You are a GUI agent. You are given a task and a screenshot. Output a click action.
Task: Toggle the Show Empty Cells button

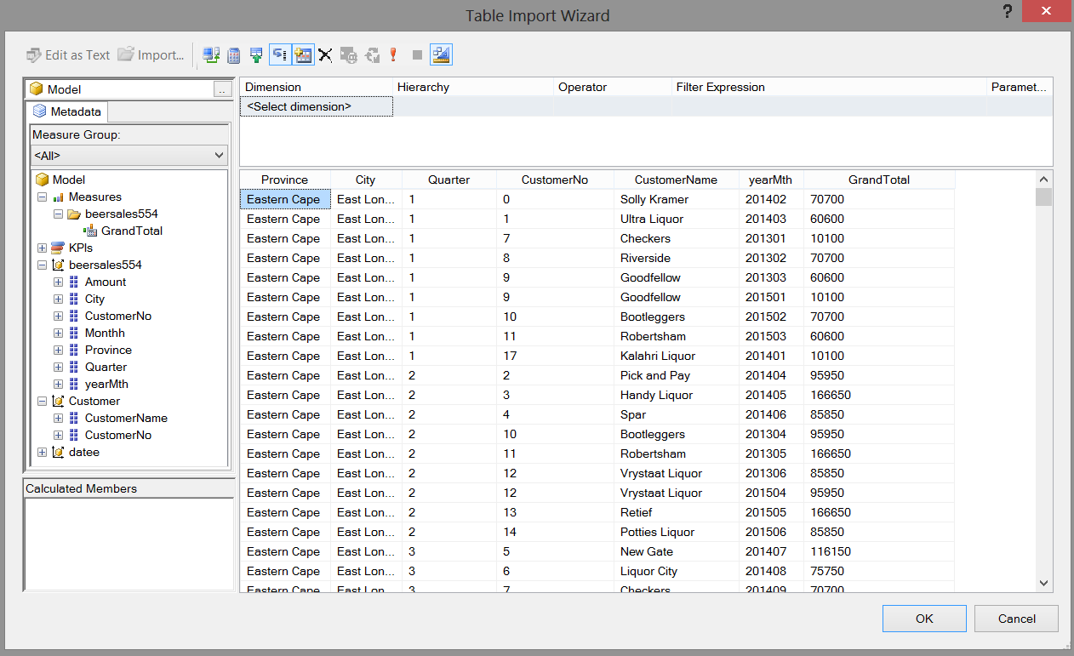click(x=256, y=55)
